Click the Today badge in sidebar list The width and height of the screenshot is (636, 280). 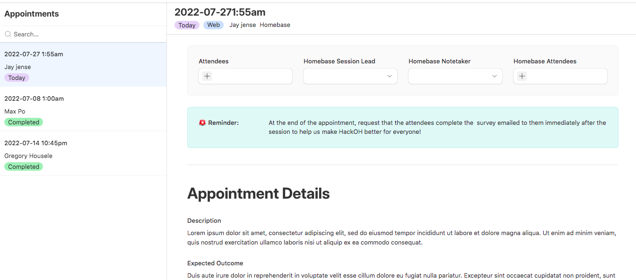pos(17,78)
